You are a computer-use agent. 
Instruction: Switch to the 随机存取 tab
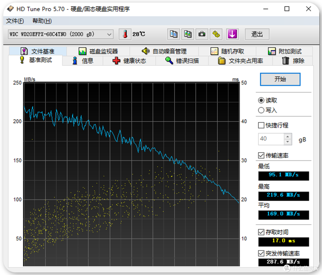(x=227, y=51)
